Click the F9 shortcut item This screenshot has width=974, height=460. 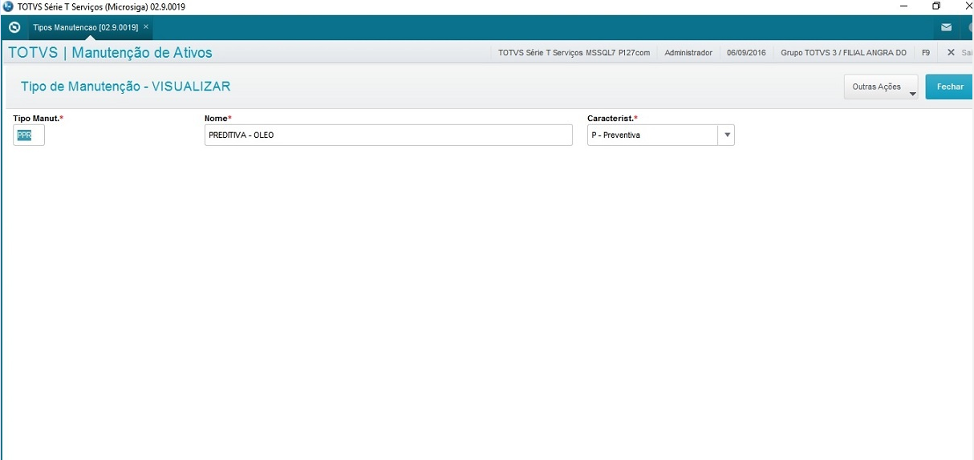(926, 52)
